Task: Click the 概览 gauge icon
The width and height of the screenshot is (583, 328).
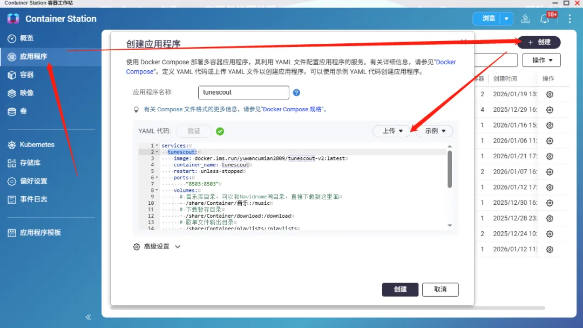Action: (x=12, y=38)
